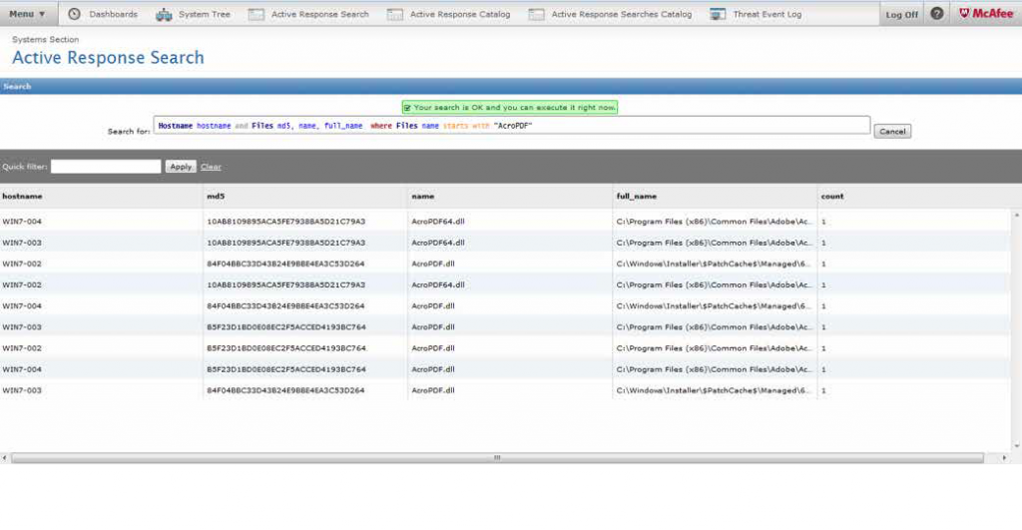The image size is (1022, 530).
Task: Click the Clear filter link
Action: point(211,167)
